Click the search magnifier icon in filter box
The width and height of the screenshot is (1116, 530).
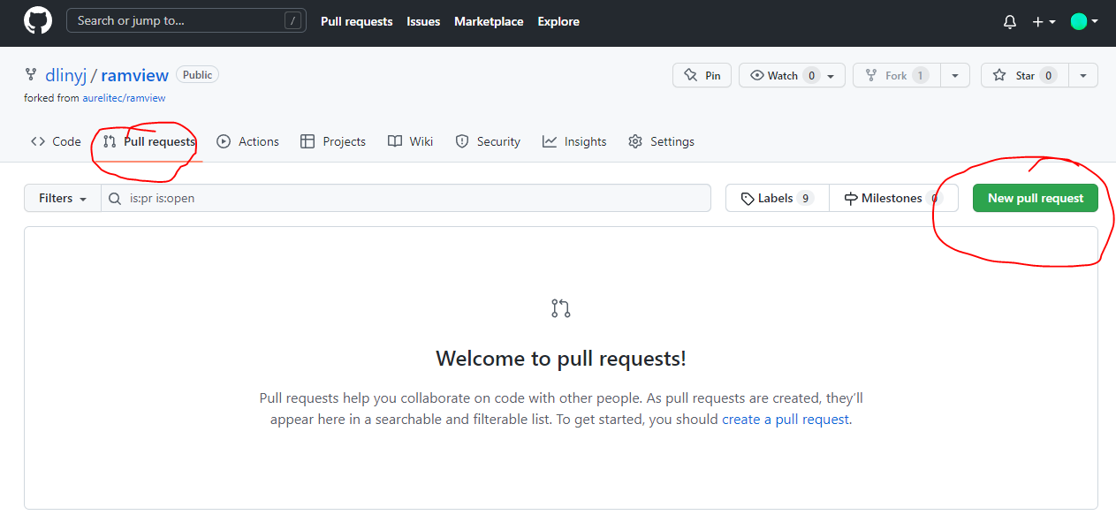[115, 199]
